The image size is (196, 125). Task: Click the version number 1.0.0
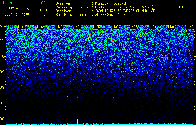42,2
